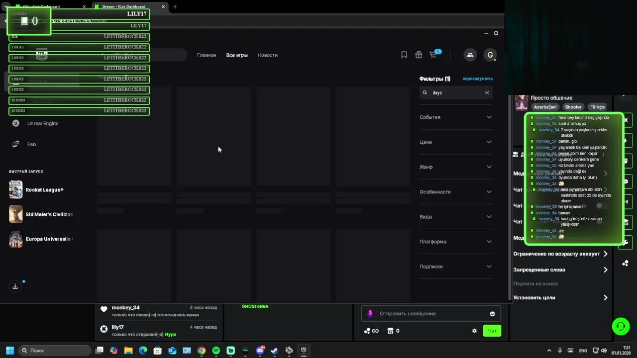This screenshot has width=637, height=358.
Task: Open the emoji picker in Kick chat box
Action: (492, 314)
